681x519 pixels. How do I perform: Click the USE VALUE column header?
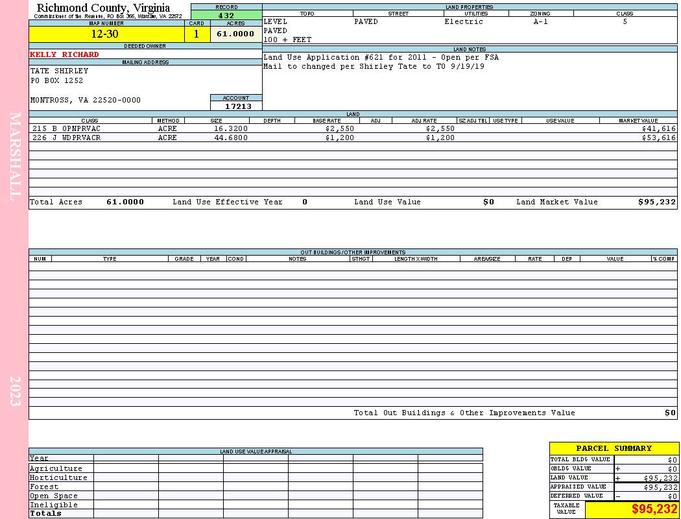pyautogui.click(x=560, y=120)
